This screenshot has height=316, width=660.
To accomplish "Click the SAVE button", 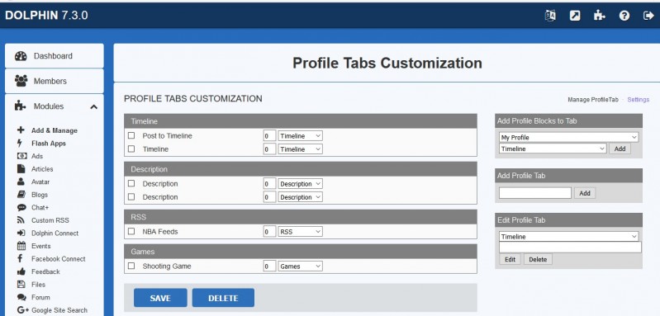I will tap(160, 298).
